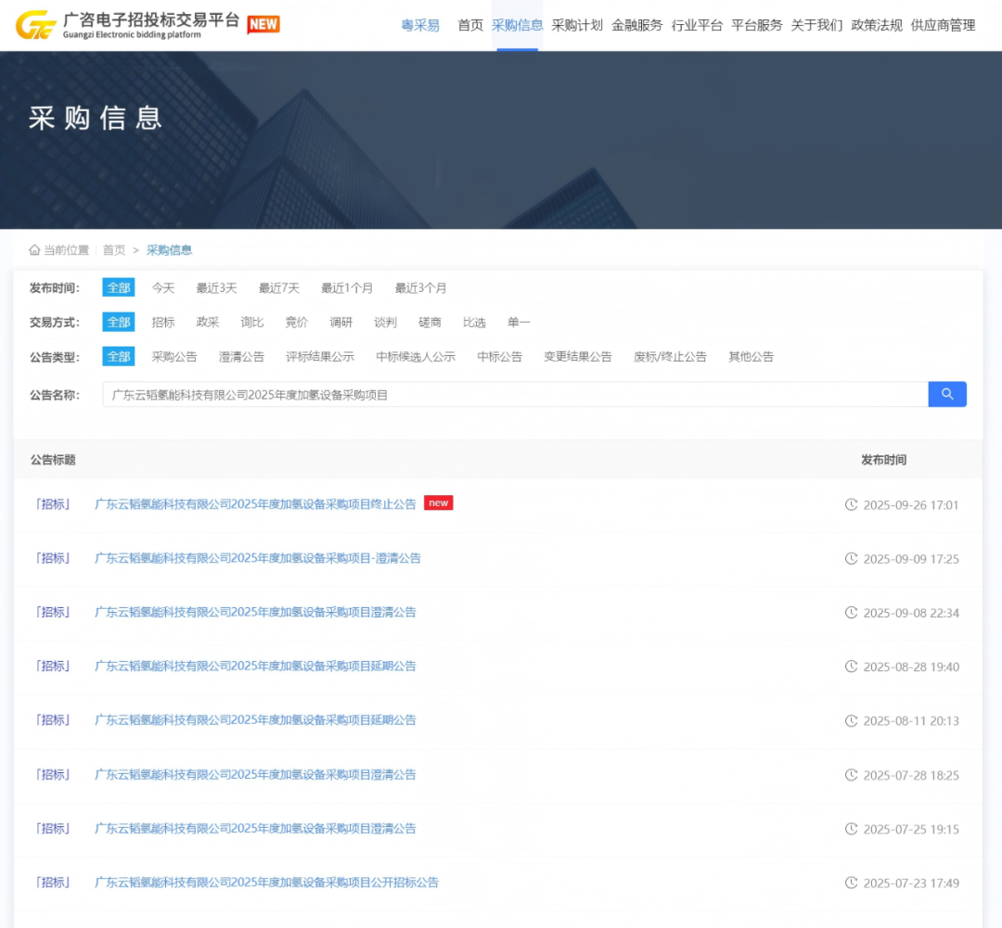This screenshot has height=928, width=1002.
Task: Click the clock icon next to 2025-09-26 17:01
Action: pos(851,504)
